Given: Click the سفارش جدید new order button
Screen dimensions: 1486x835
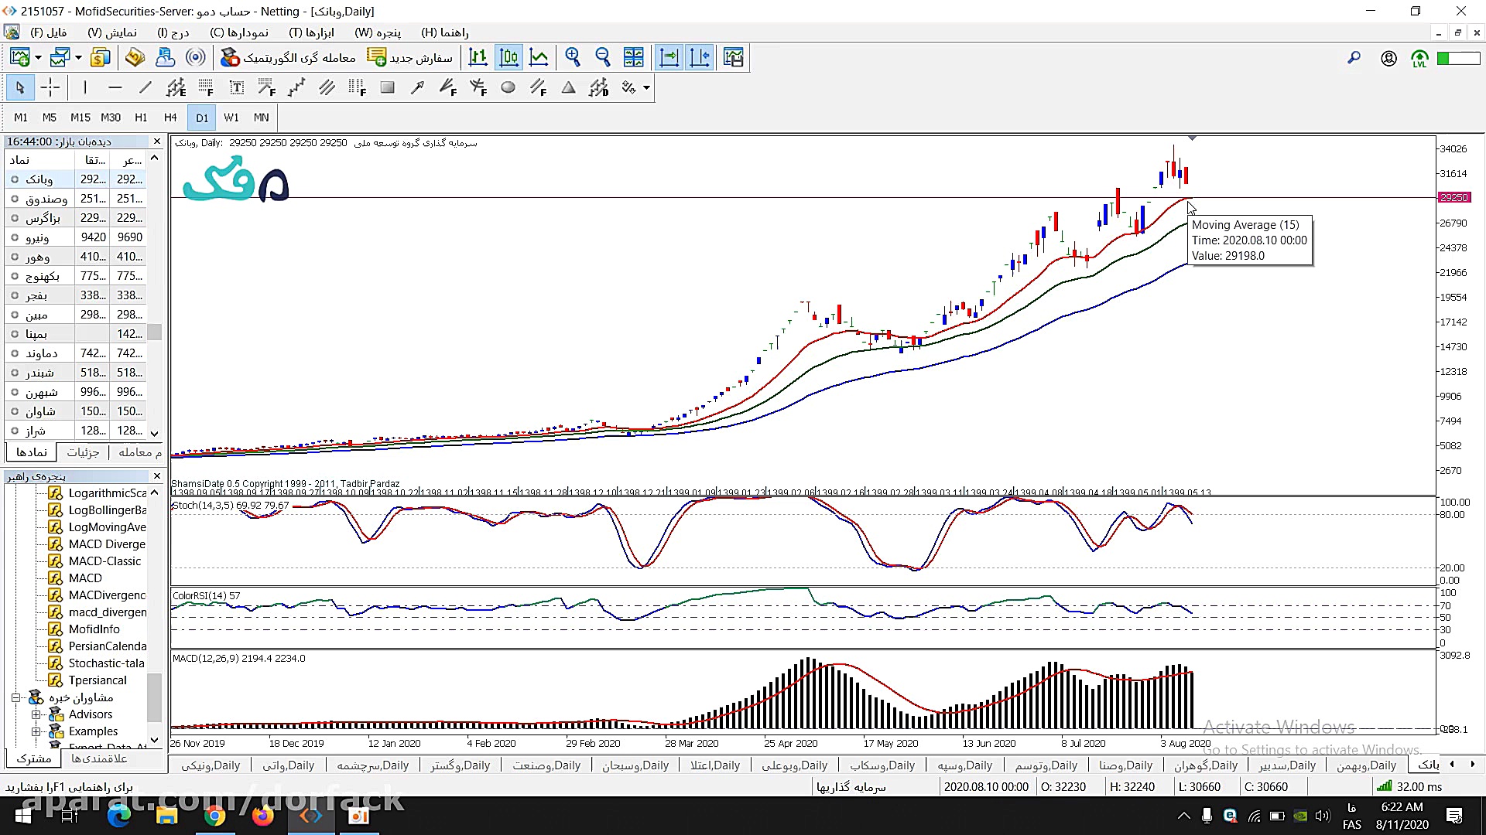Looking at the screenshot, I should (409, 57).
